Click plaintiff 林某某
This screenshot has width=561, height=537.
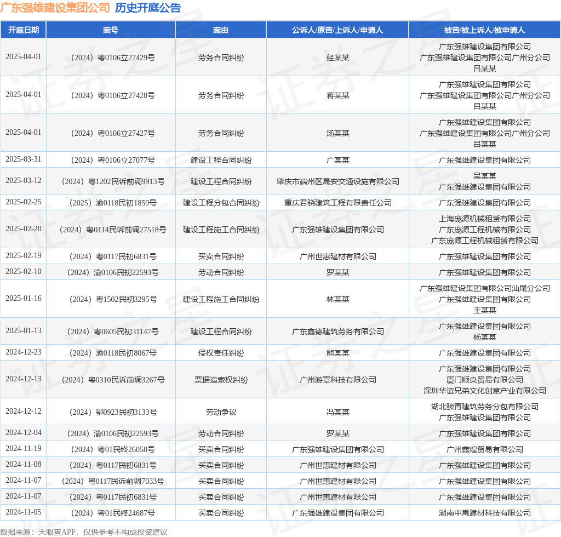tap(337, 299)
